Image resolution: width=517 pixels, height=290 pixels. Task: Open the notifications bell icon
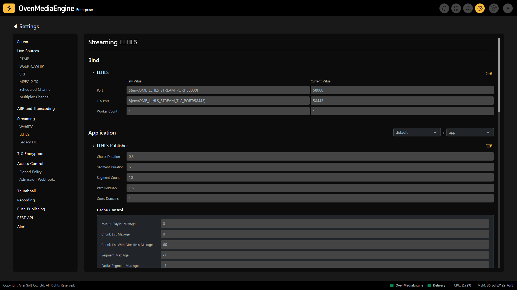coord(444,8)
